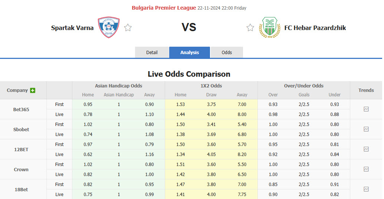Click the FC Hebar Pazardzhik team logo

coord(269,28)
